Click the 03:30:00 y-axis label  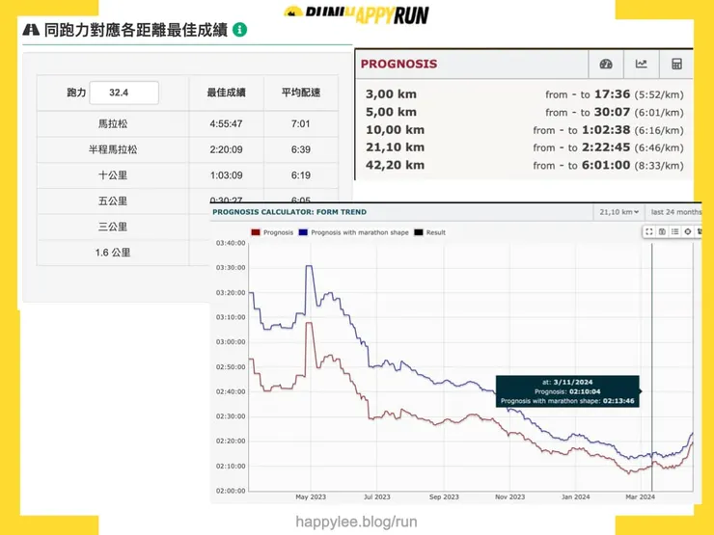(231, 268)
